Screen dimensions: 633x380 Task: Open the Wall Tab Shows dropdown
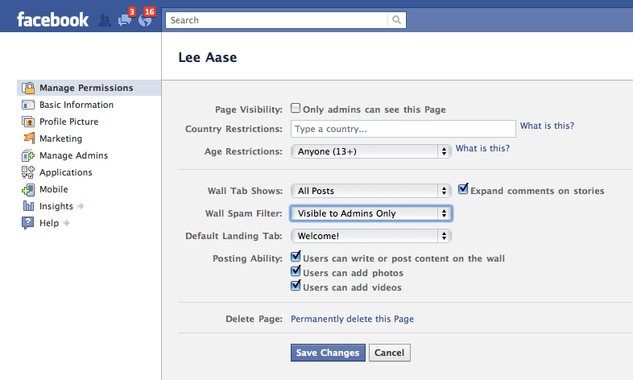(370, 191)
